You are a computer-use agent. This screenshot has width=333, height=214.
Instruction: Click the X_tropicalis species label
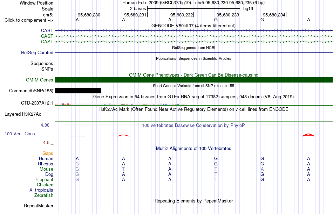click(x=41, y=190)
